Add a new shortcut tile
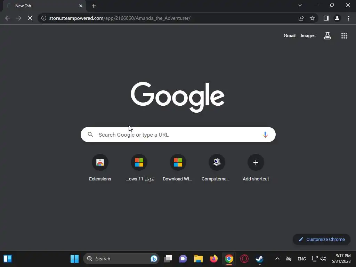Viewport: 356px width, 267px height. [x=256, y=168]
